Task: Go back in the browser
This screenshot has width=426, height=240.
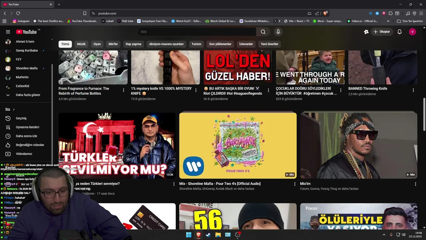Action: coord(5,13)
